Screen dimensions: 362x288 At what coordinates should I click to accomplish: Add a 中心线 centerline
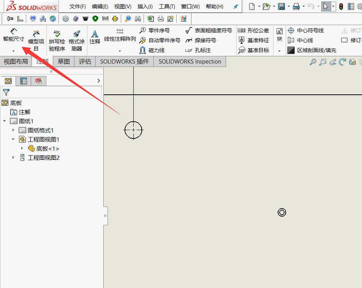point(300,40)
